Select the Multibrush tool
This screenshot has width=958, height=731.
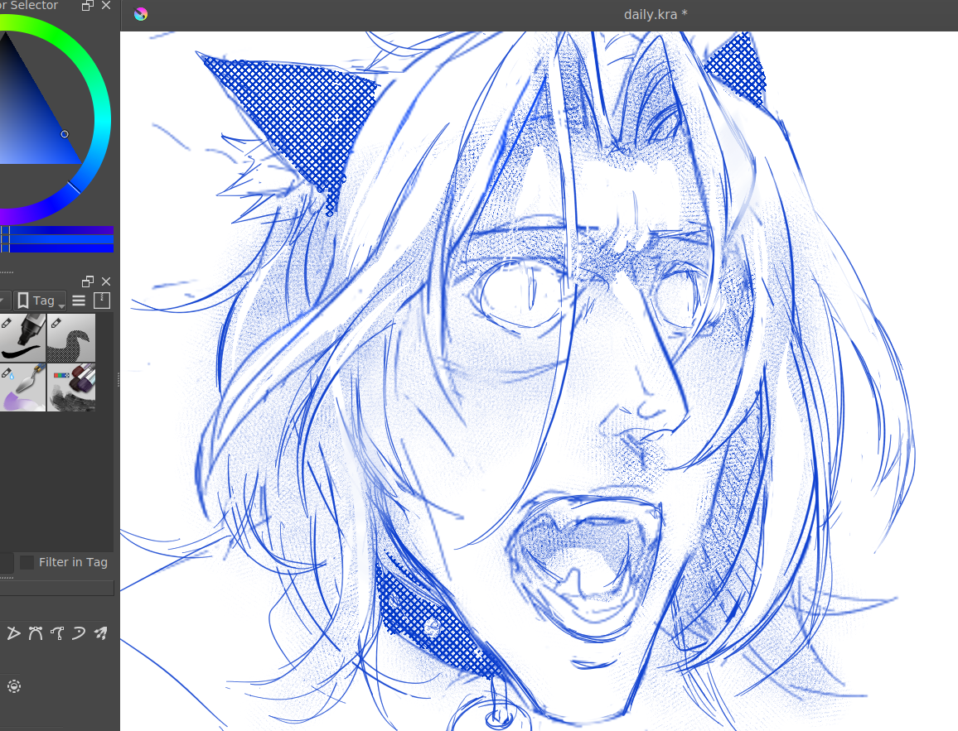point(100,634)
